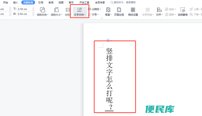This screenshot has width=202, height=116.
Task: Open the page setup dialog launcher
Action: click(101, 18)
